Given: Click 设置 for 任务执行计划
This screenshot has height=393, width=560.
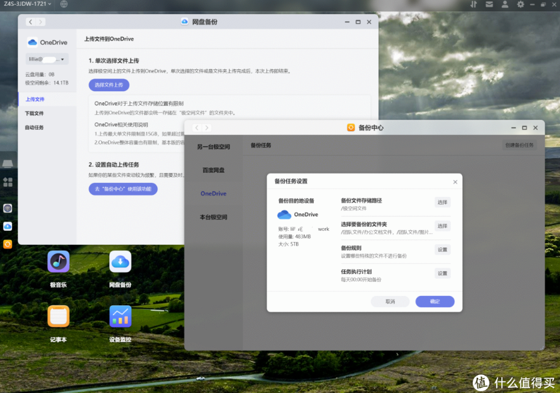Looking at the screenshot, I should (443, 273).
